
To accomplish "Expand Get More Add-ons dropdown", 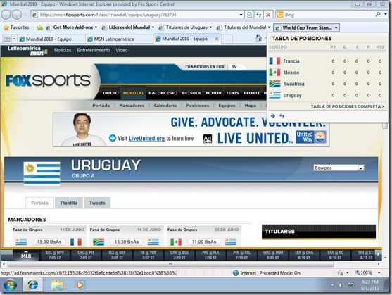I will 96,27.
